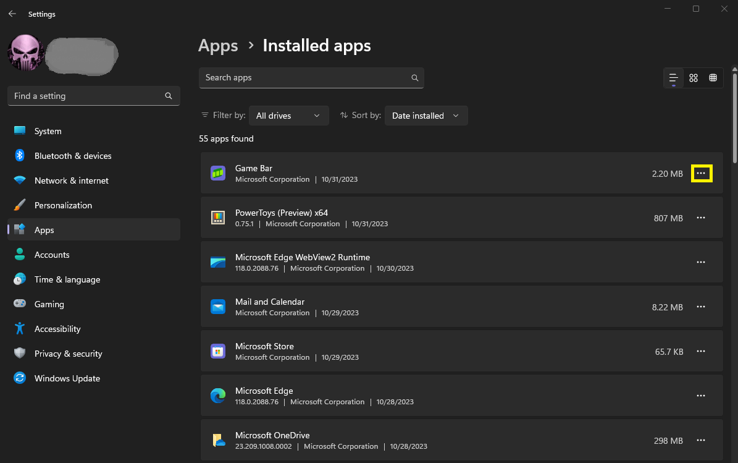Select Personalization in the sidebar
This screenshot has height=463, width=738.
[63, 205]
